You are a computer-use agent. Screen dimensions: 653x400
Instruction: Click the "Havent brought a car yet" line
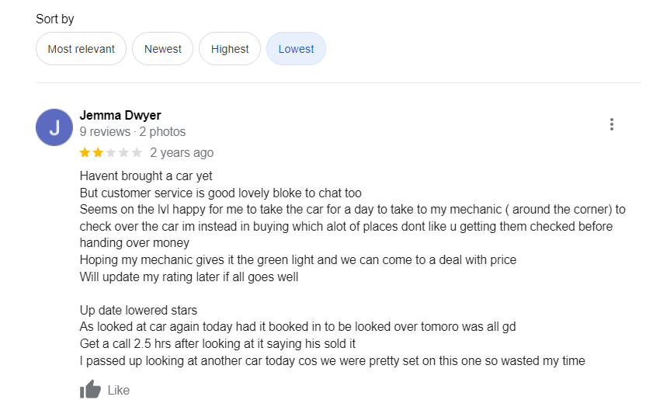146,176
